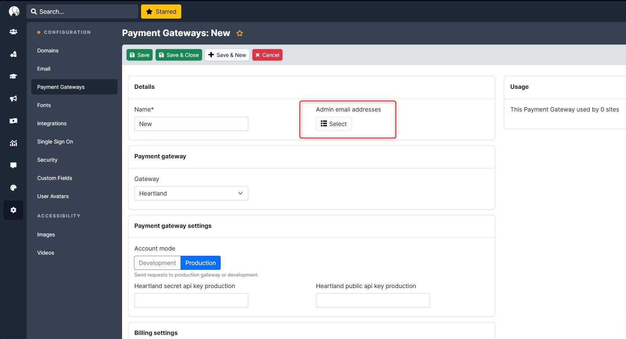This screenshot has height=339, width=626.
Task: Switch account mode to Development
Action: pos(157,263)
